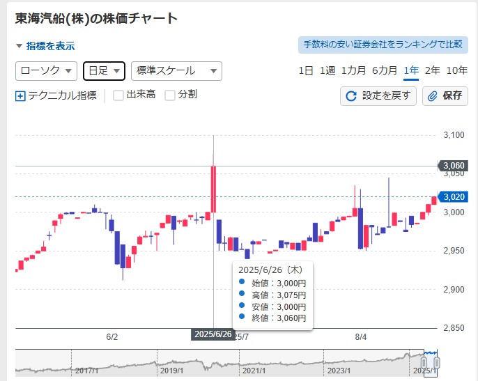Click the tall red candlestick on 2025/6/26

click(213, 189)
